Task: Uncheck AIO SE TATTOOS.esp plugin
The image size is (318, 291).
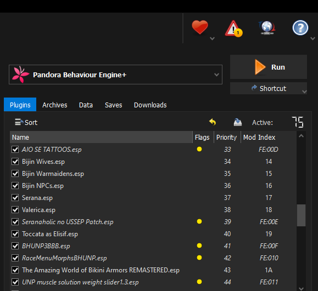Action: click(15, 150)
